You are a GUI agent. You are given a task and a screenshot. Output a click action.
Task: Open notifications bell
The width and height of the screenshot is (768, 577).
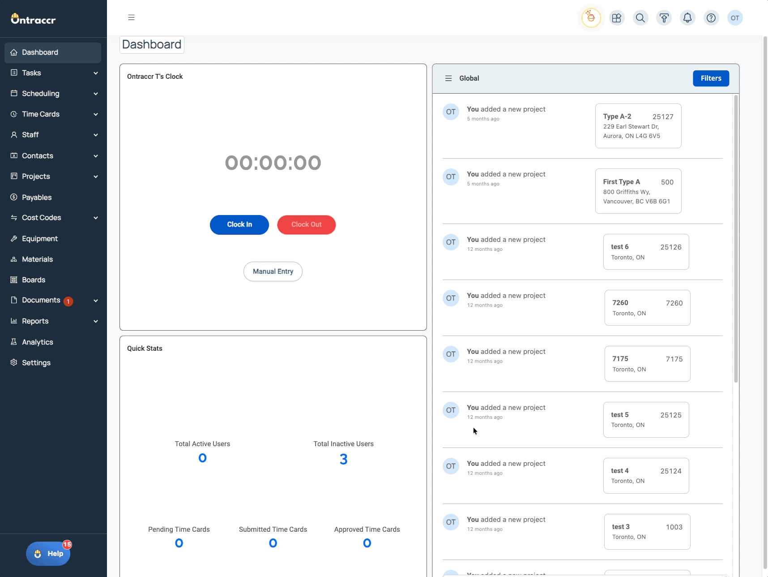pyautogui.click(x=687, y=18)
